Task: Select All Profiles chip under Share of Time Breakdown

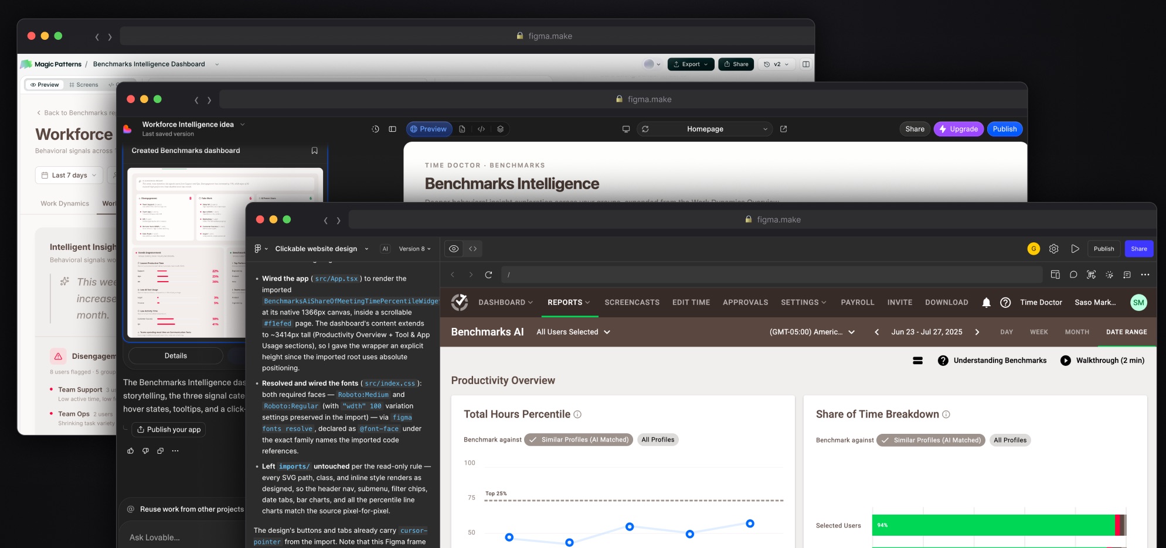Action: [1010, 440]
